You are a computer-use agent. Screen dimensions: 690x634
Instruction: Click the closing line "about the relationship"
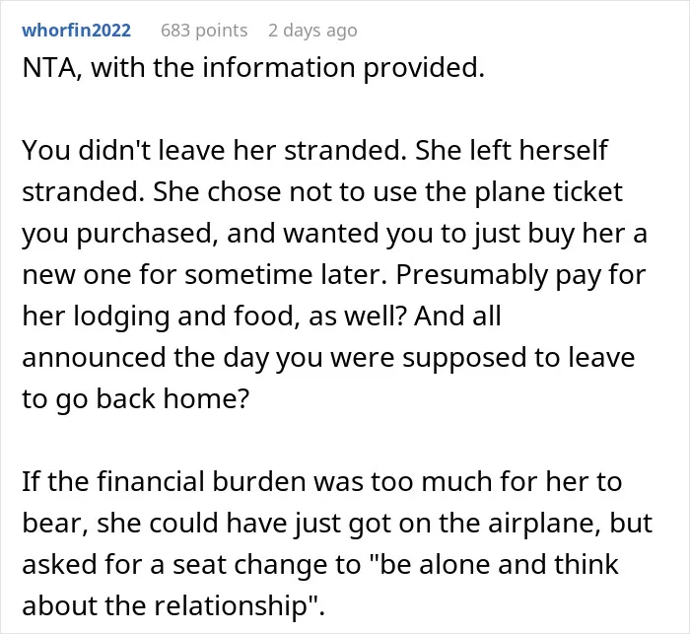pyautogui.click(x=173, y=605)
